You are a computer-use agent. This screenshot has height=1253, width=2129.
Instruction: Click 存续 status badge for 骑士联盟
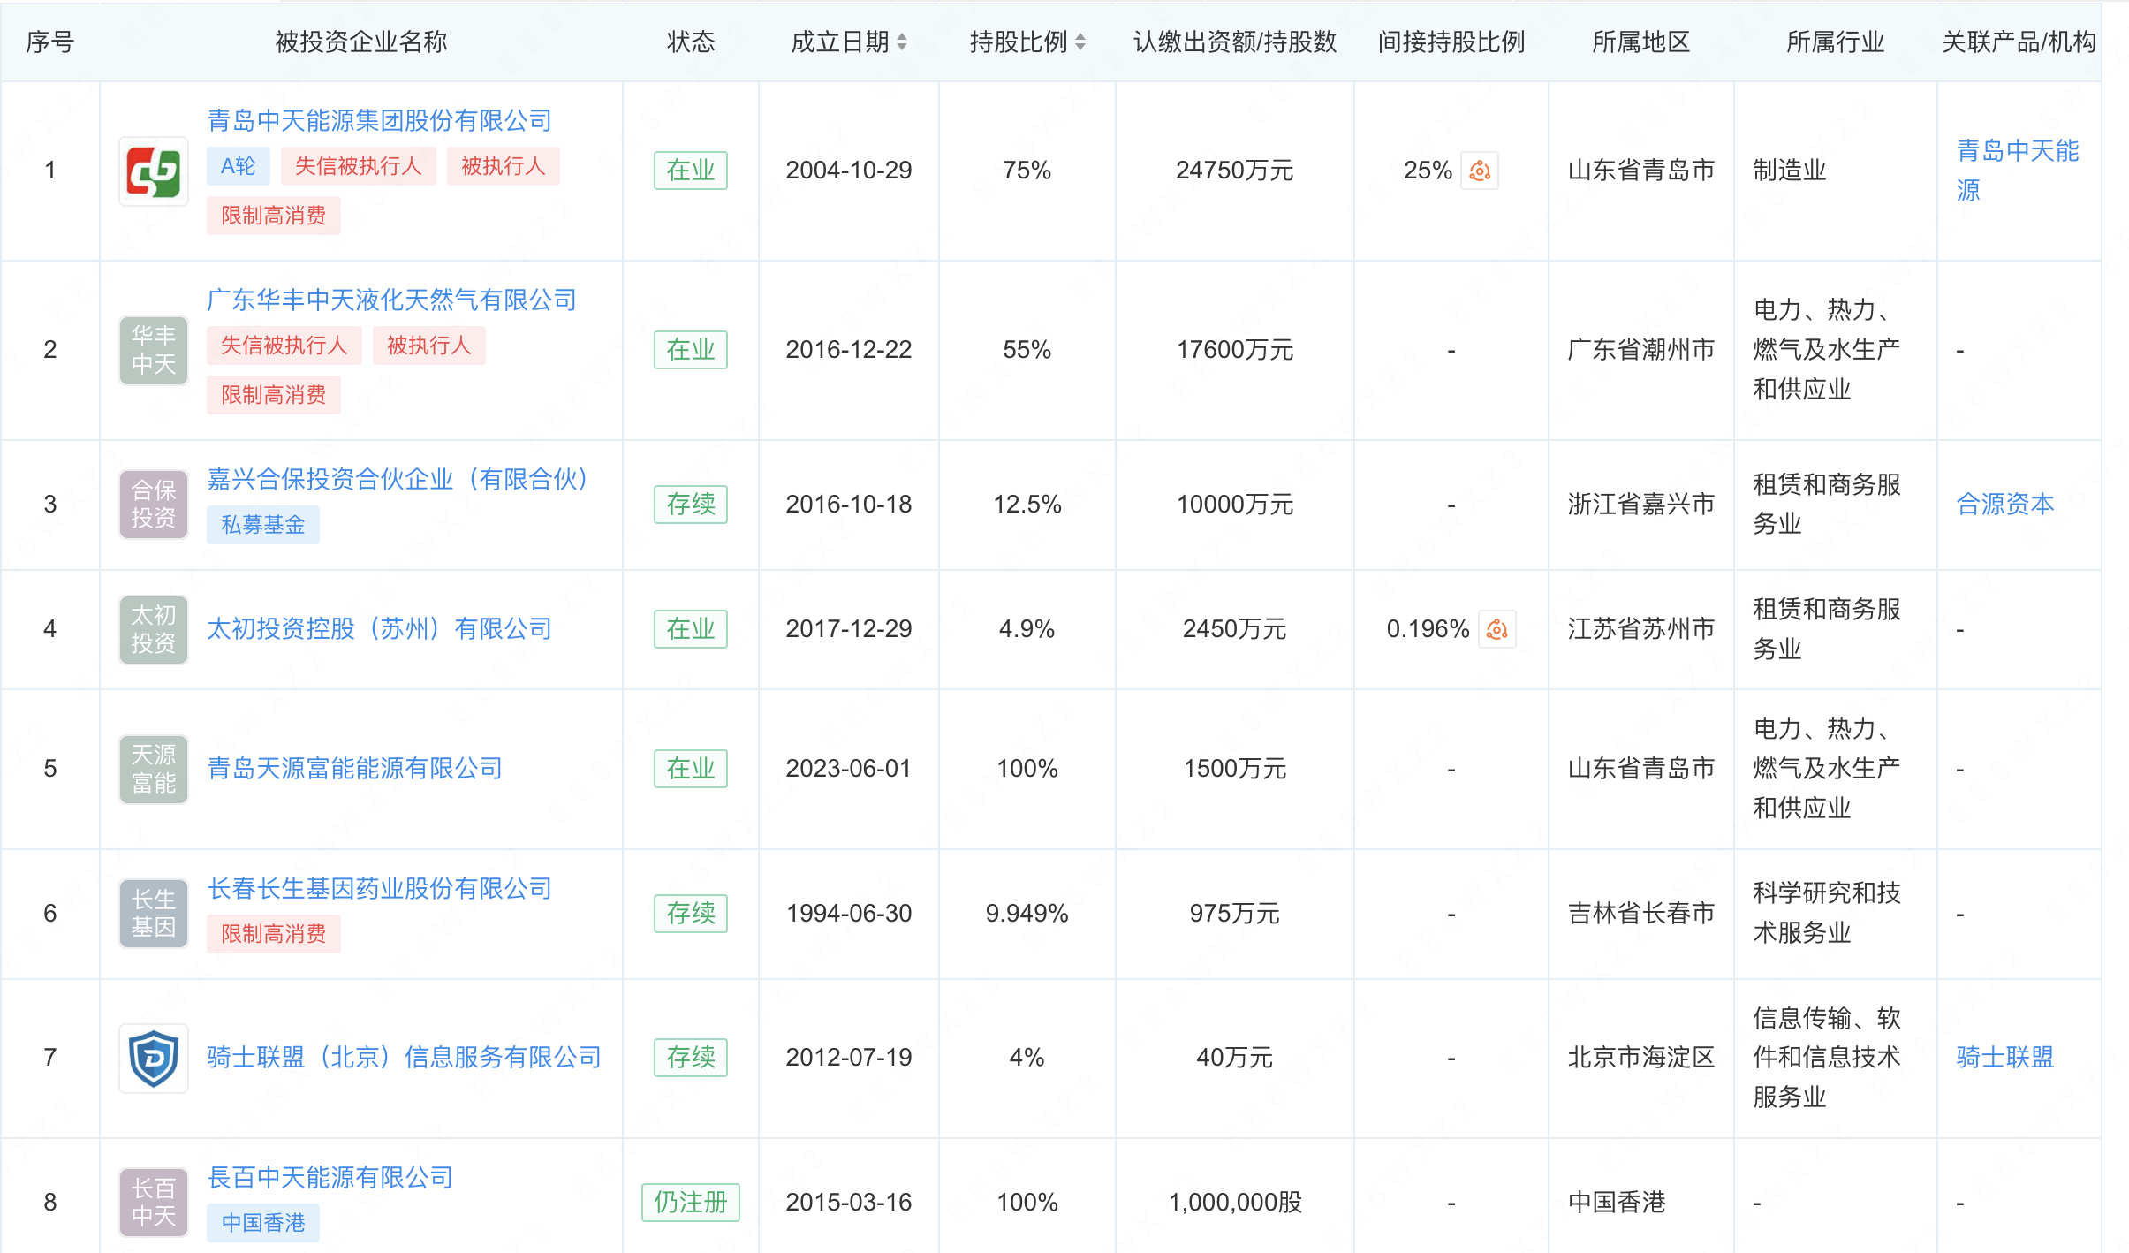(691, 1058)
